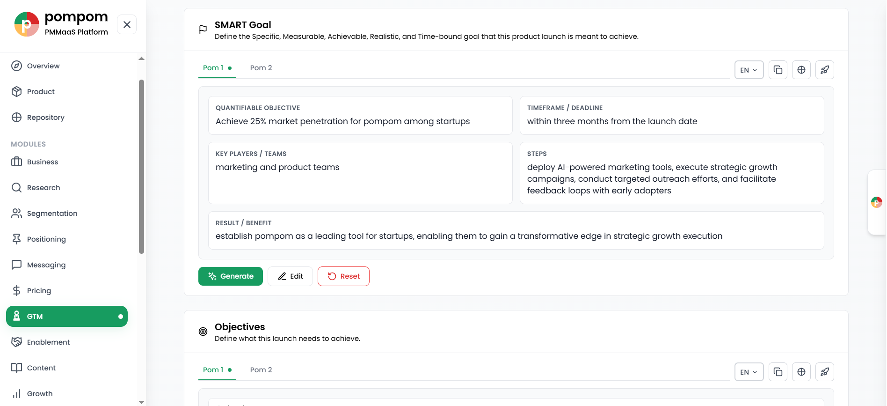Switch to Pom 2 tab in Objectives
The width and height of the screenshot is (887, 406).
(261, 370)
